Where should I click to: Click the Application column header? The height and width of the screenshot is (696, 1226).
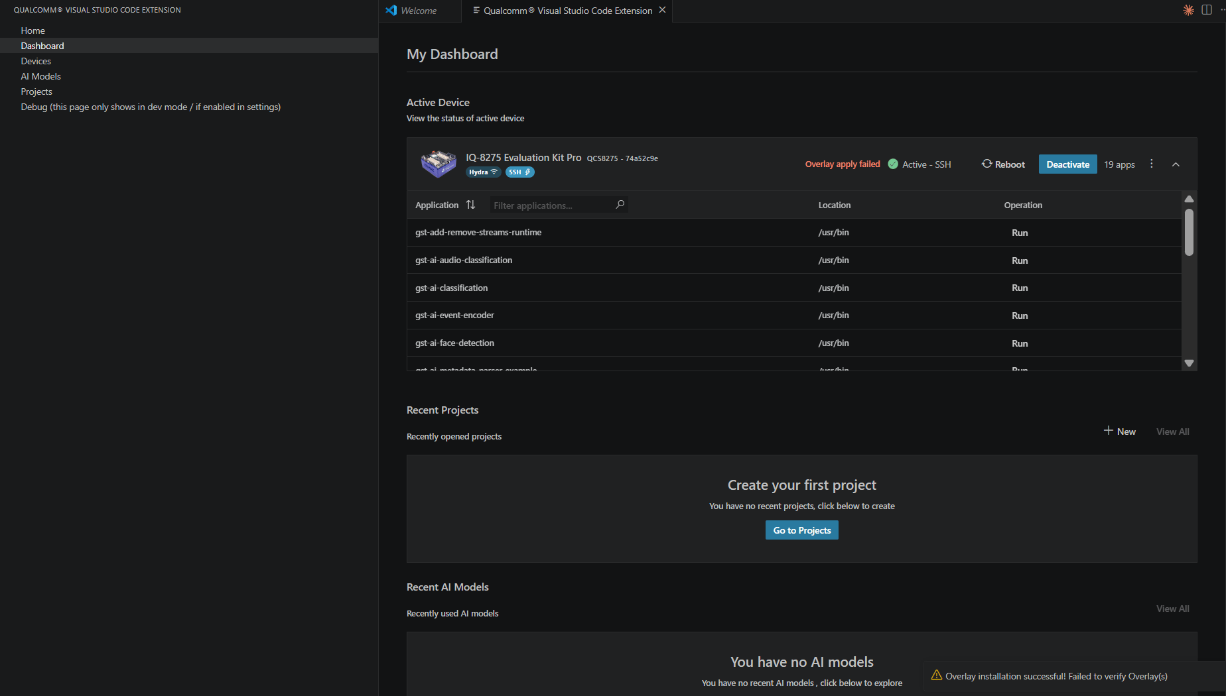point(437,205)
